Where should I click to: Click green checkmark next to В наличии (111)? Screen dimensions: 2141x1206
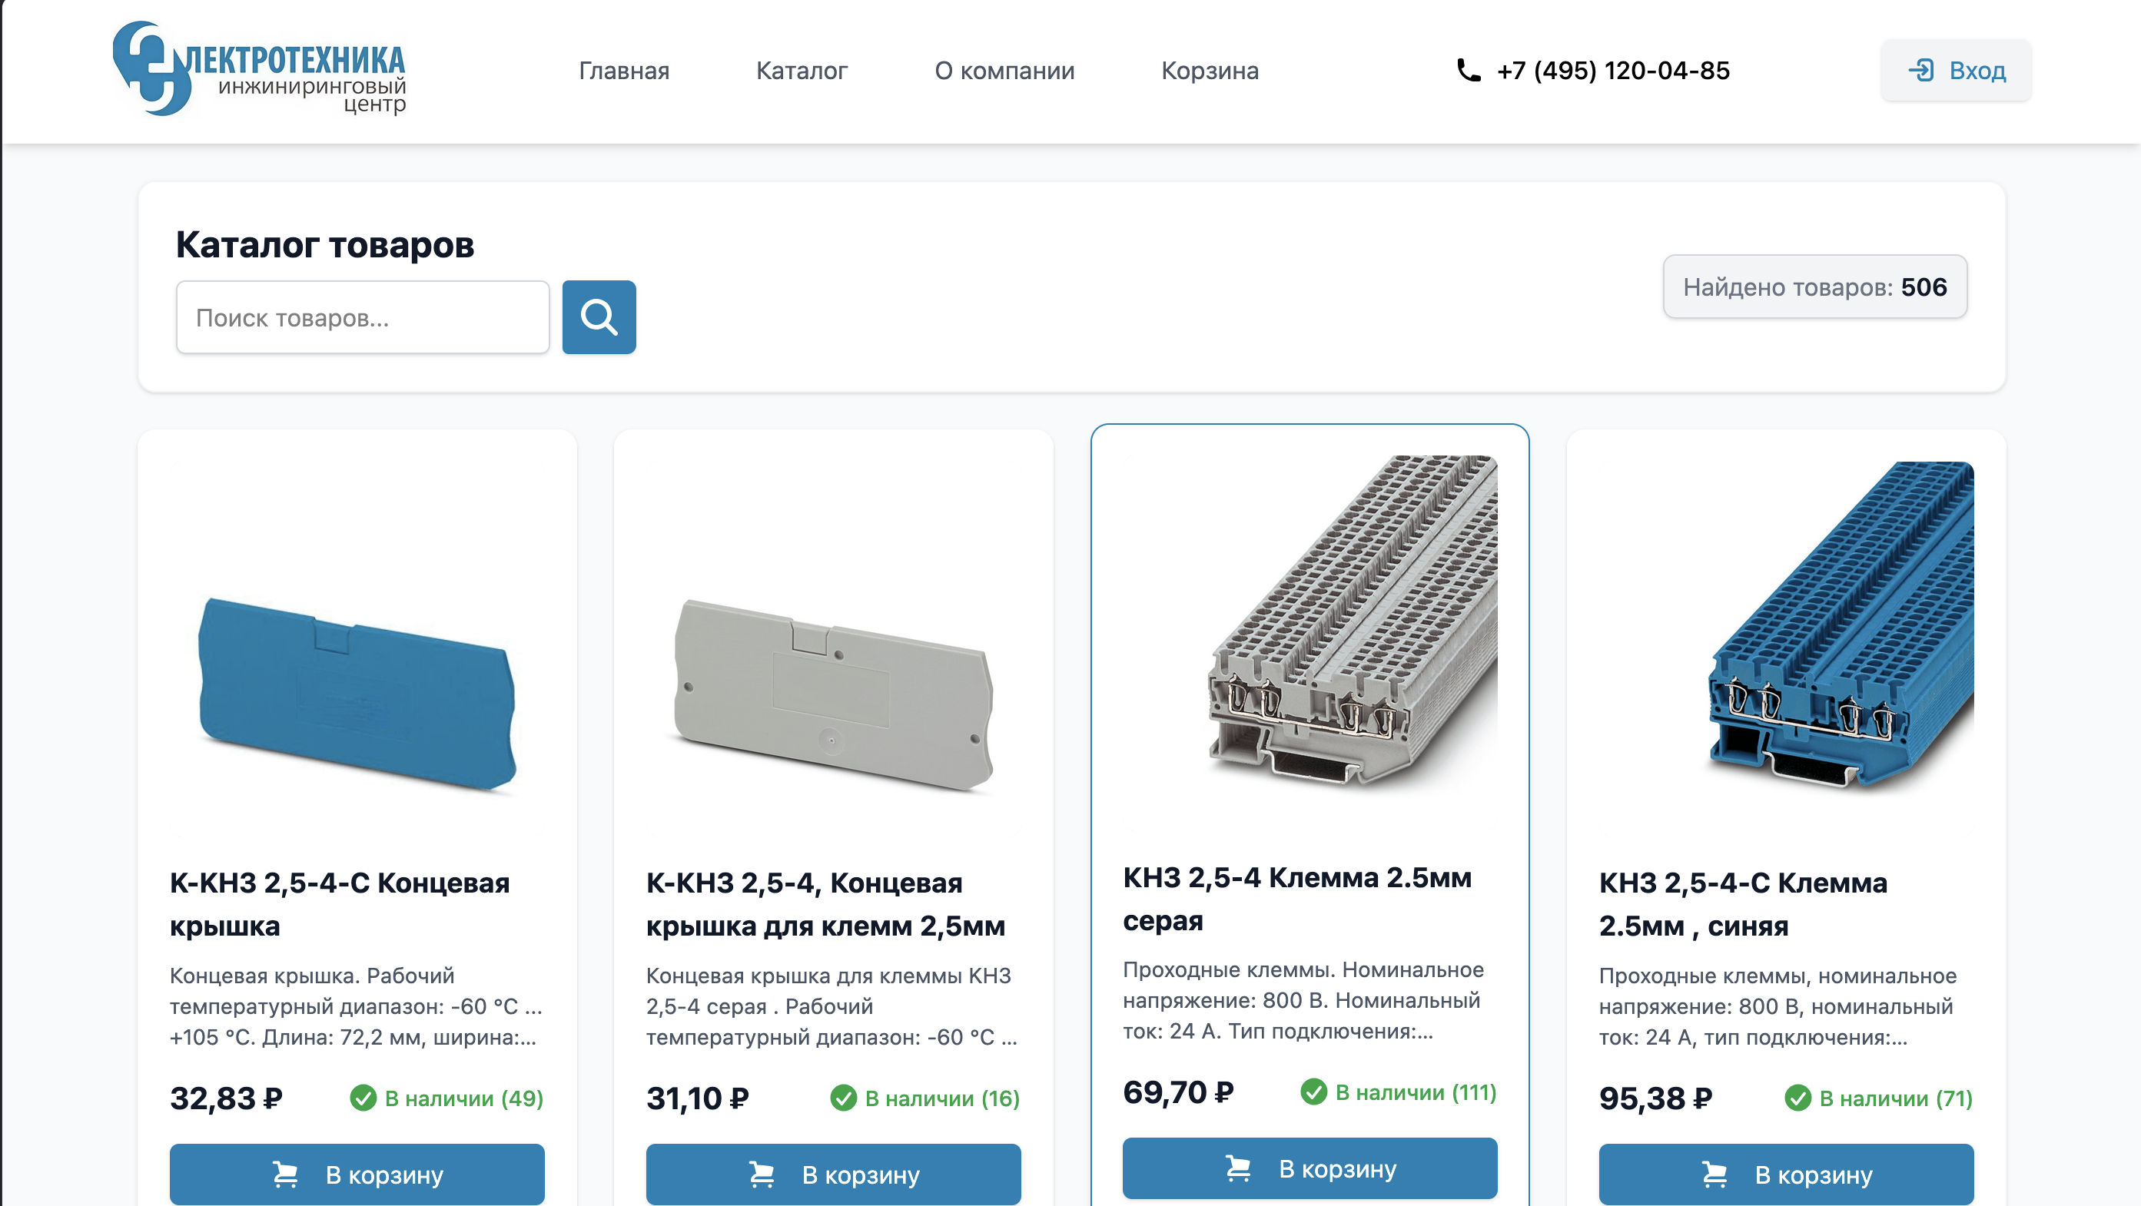pos(1313,1092)
